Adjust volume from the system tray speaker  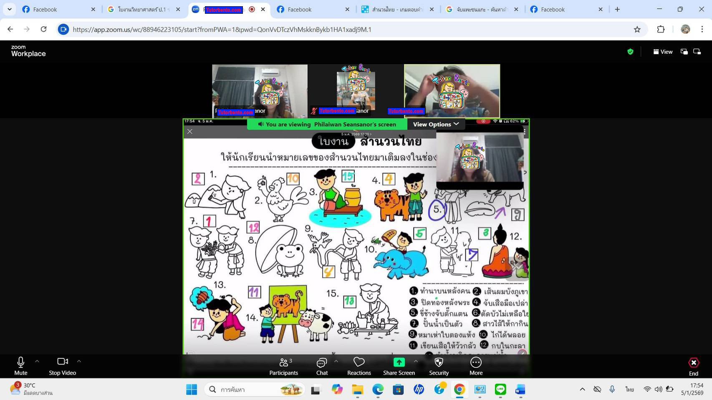pyautogui.click(x=659, y=389)
